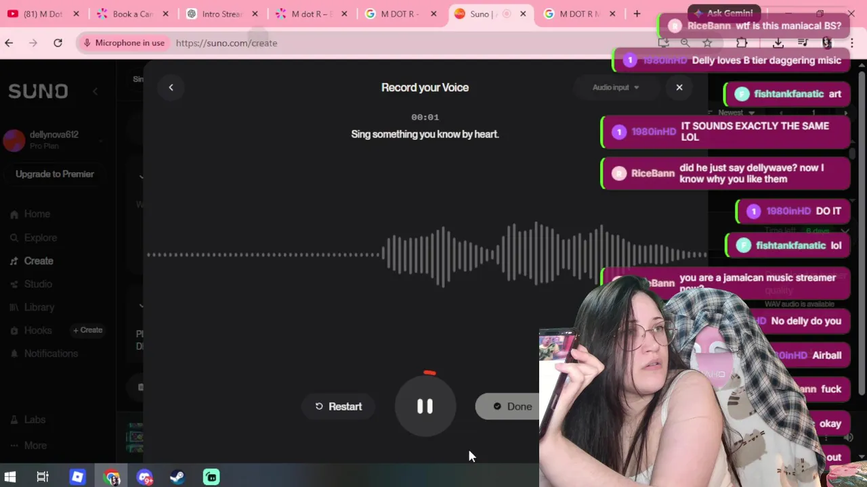
Task: Bookmark this page with the star icon
Action: click(x=707, y=43)
